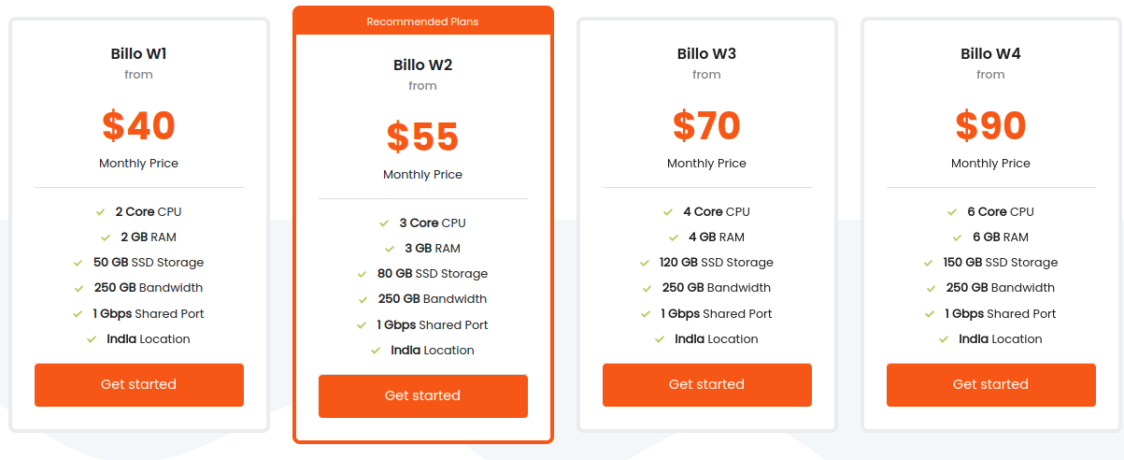Start the Billo W4 plan
The image size is (1124, 460).
click(x=990, y=384)
